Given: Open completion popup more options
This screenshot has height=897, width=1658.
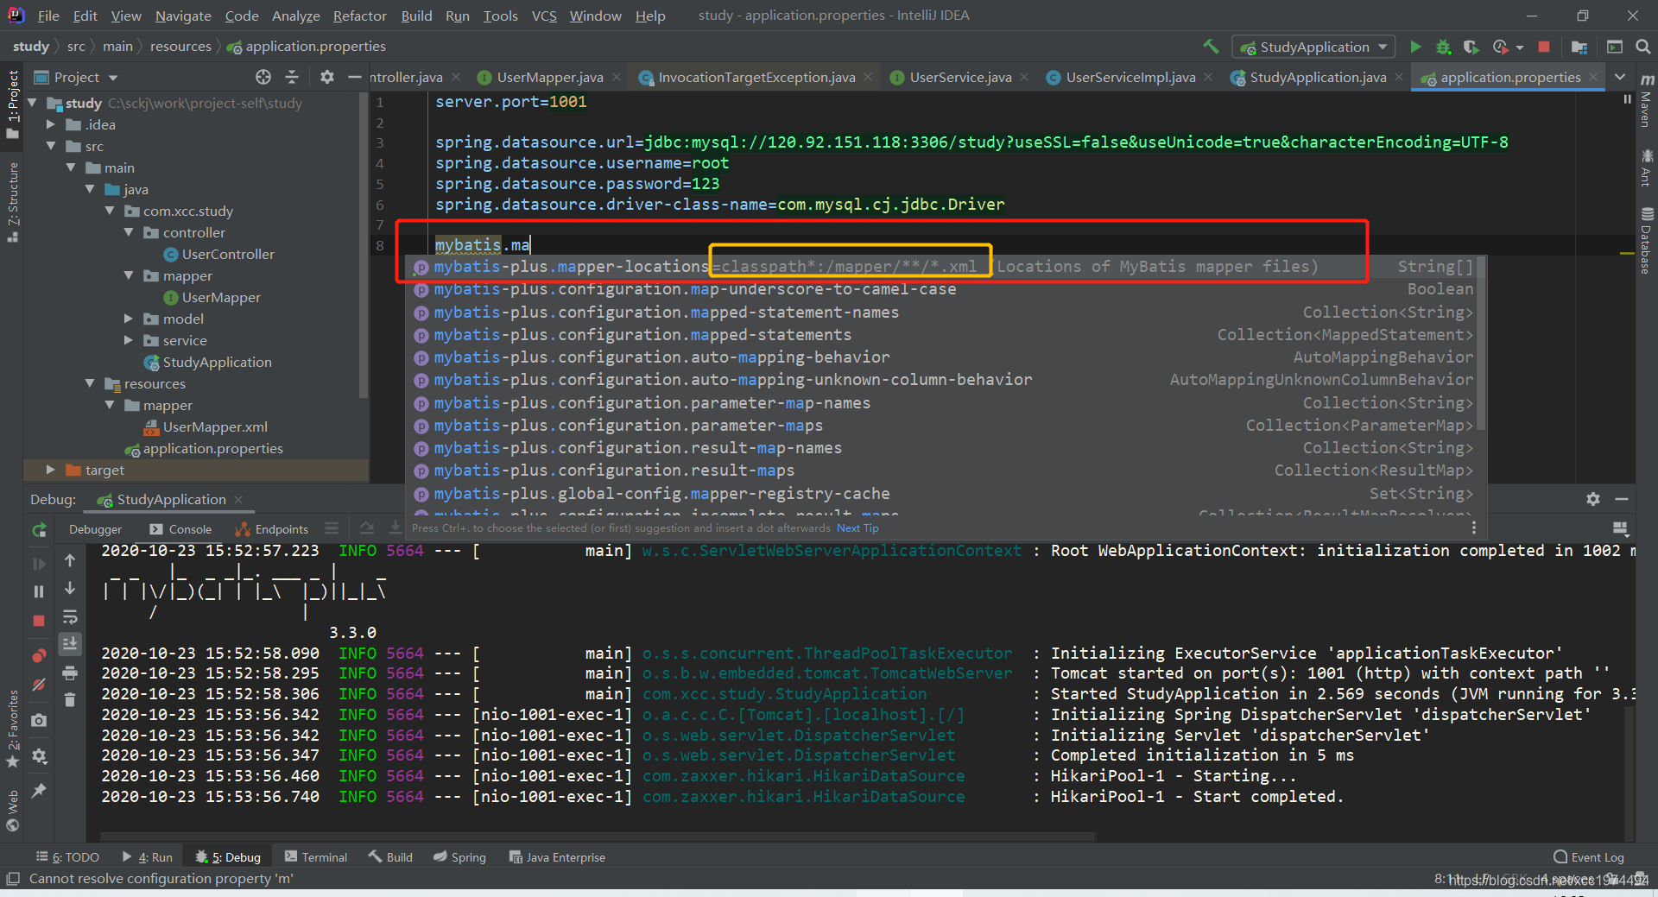Looking at the screenshot, I should coord(1473,527).
